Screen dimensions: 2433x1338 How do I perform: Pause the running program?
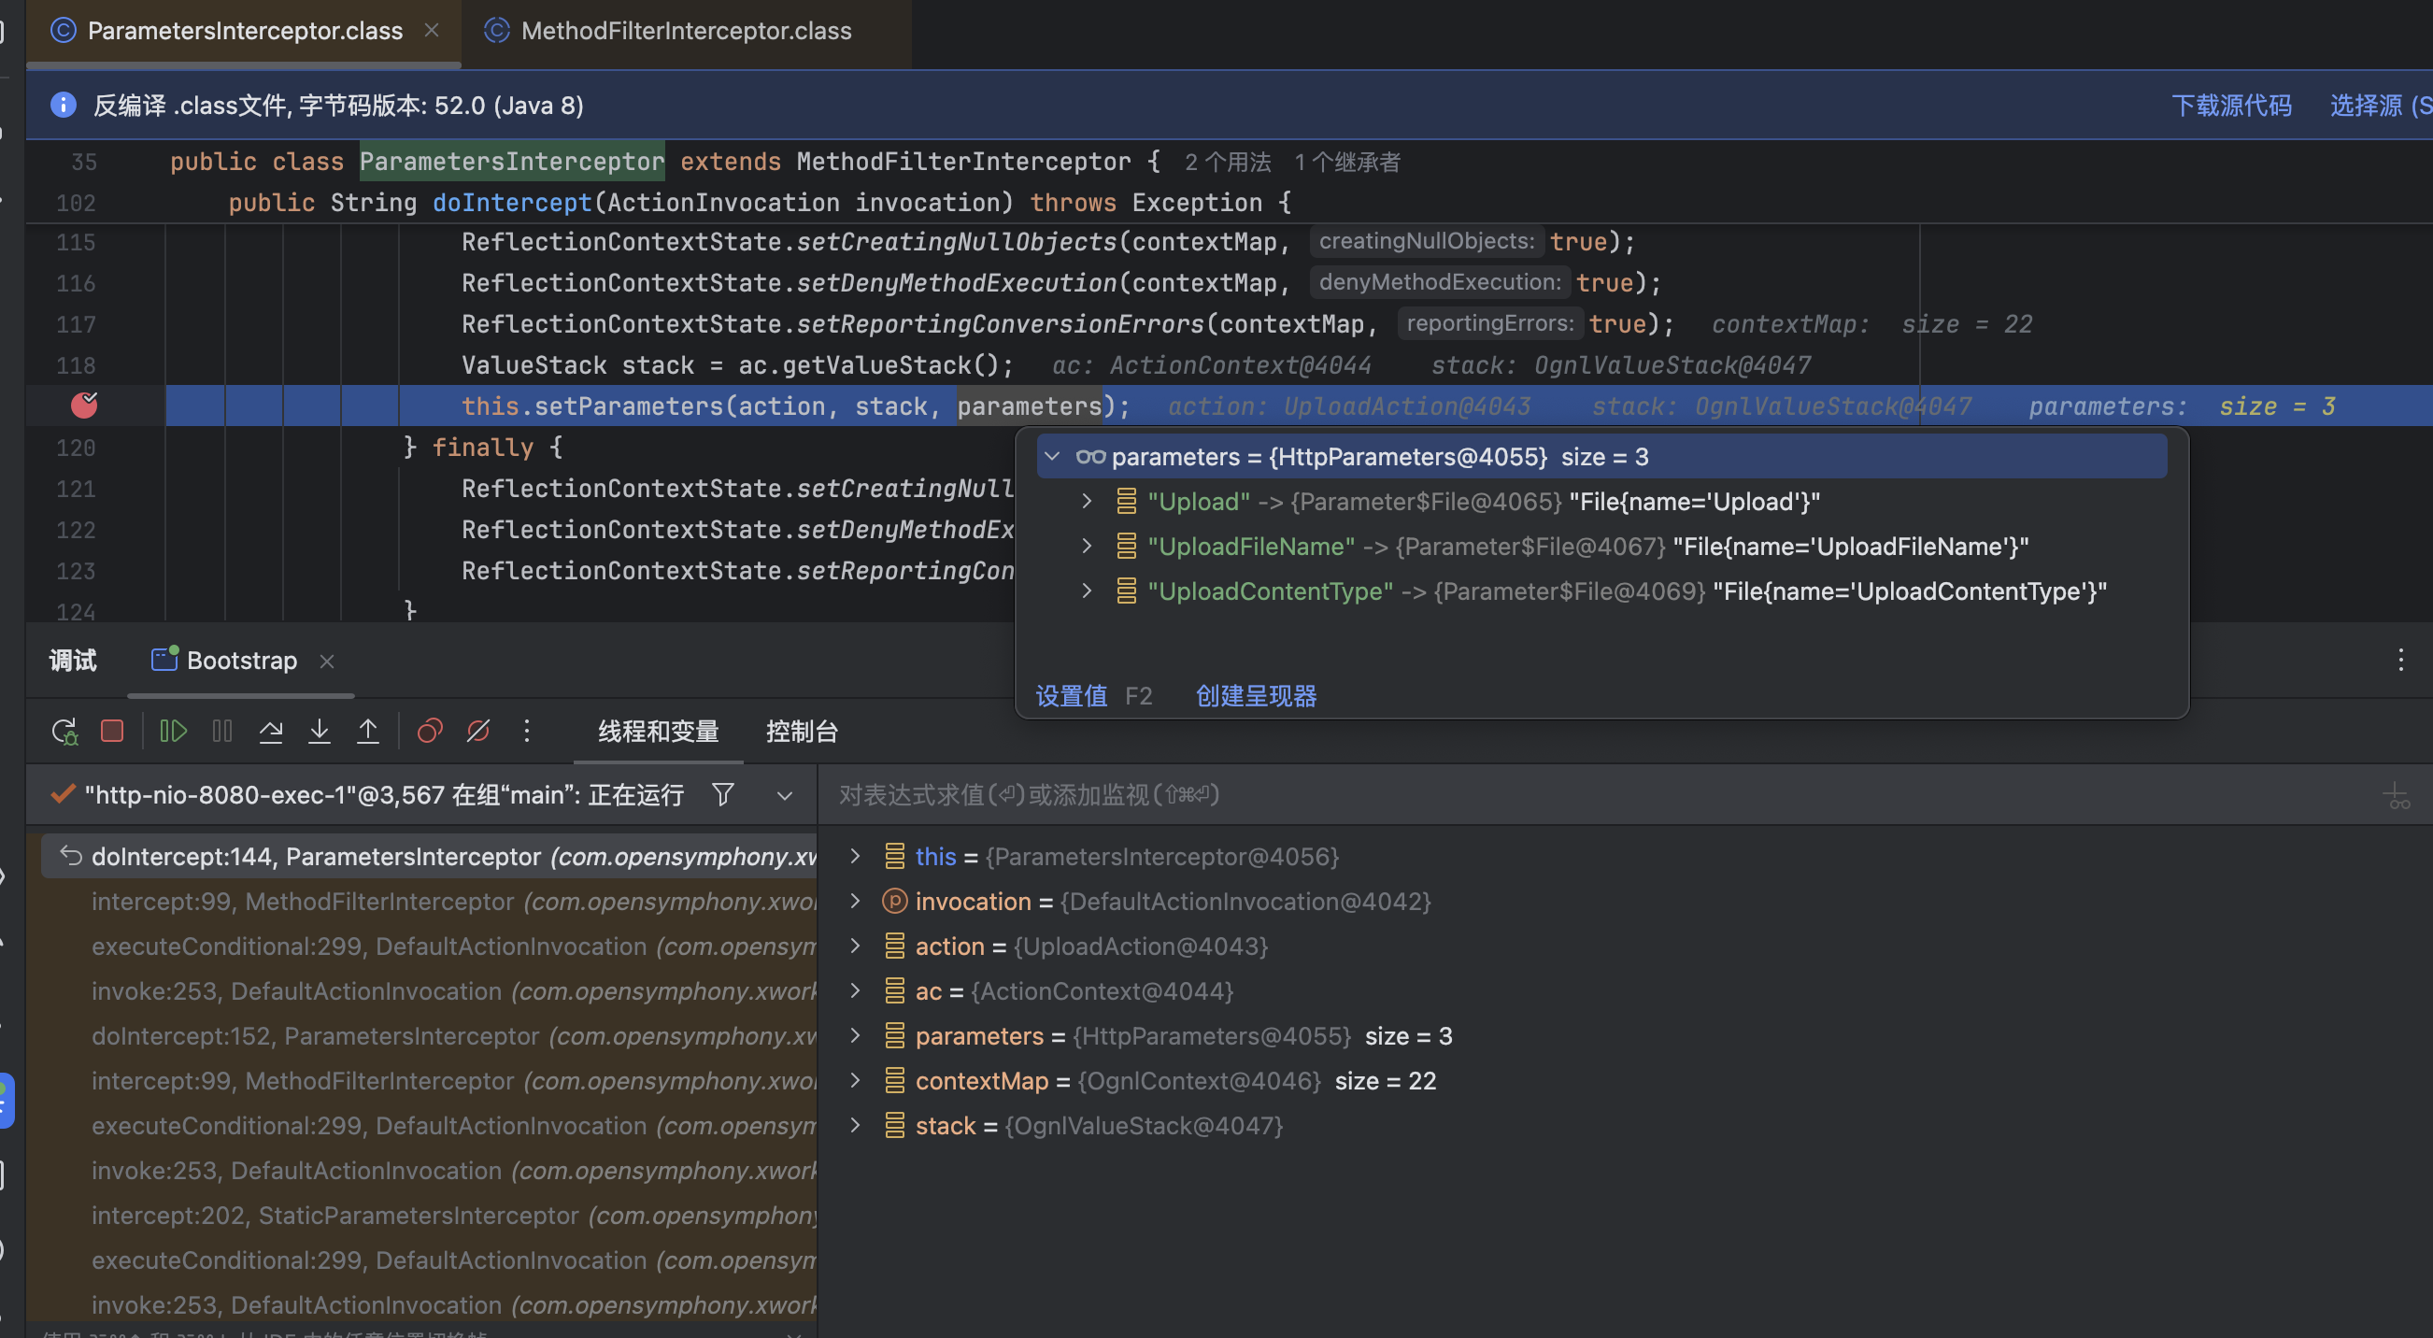222,730
